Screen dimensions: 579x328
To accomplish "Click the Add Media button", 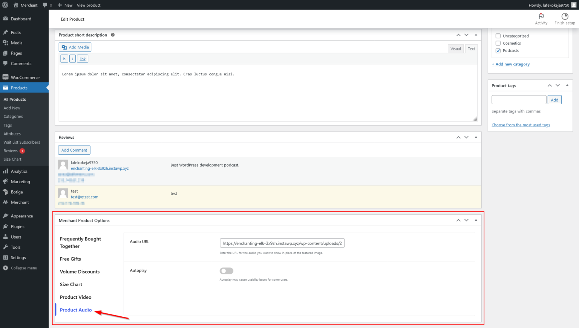I will coord(75,47).
